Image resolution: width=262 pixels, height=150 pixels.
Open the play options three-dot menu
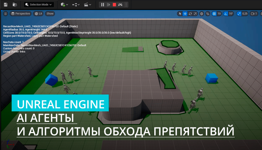126,4
